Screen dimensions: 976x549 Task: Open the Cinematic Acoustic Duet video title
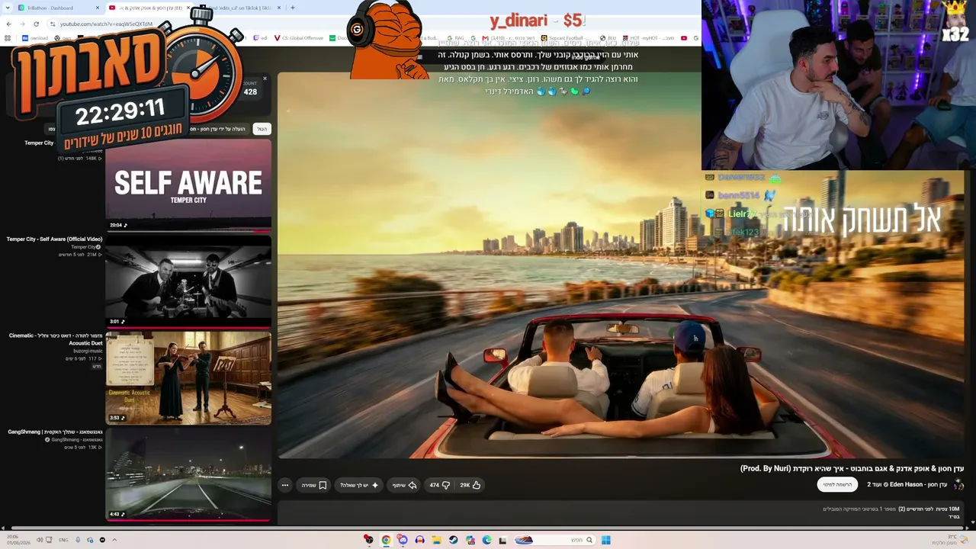[56, 339]
